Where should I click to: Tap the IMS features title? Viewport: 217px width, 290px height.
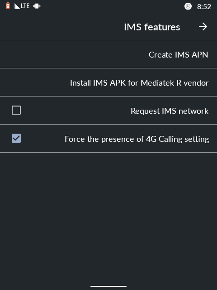(x=152, y=27)
